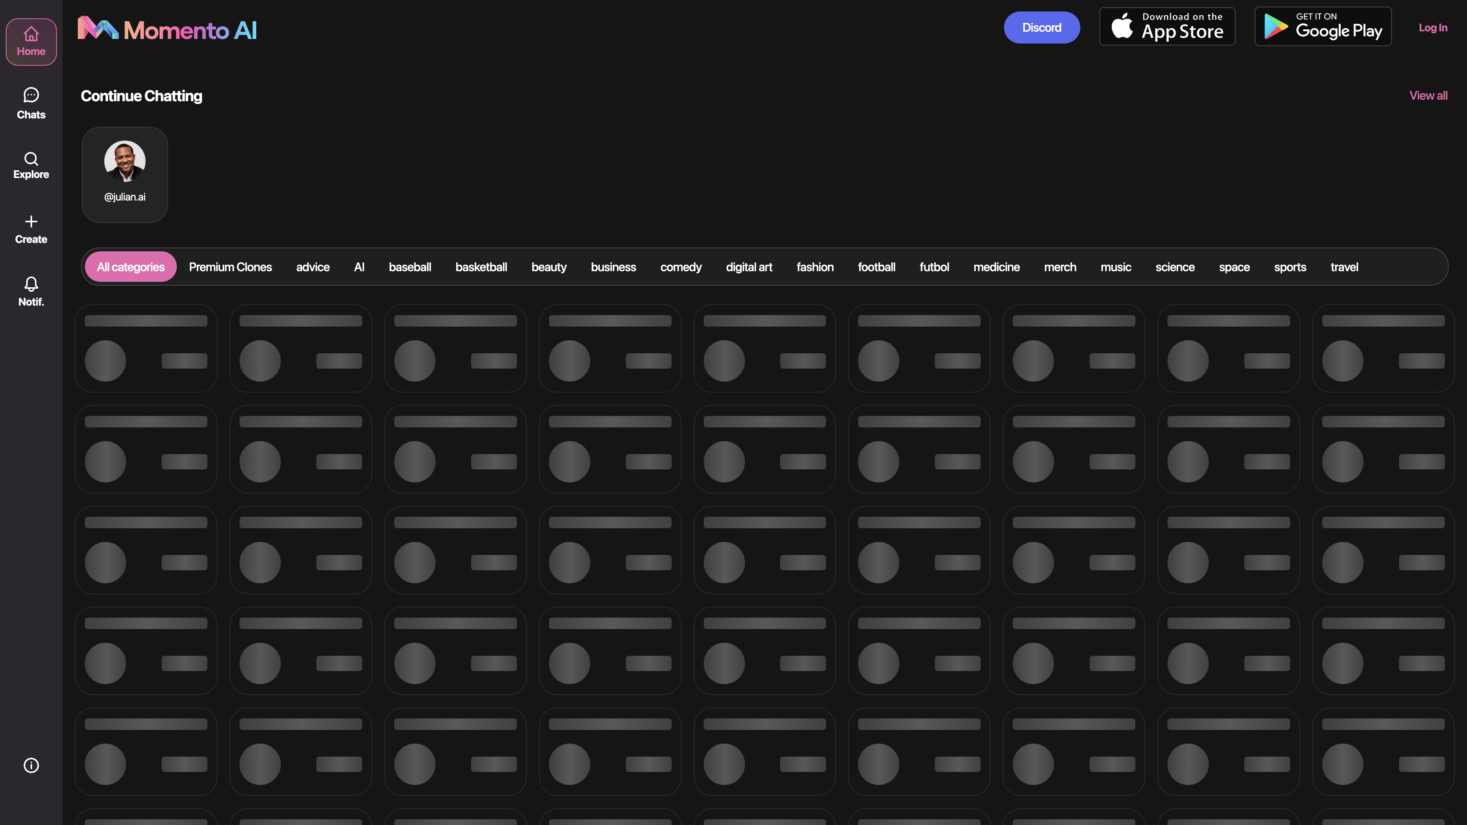
Task: Expand the digital art category
Action: [x=749, y=266]
